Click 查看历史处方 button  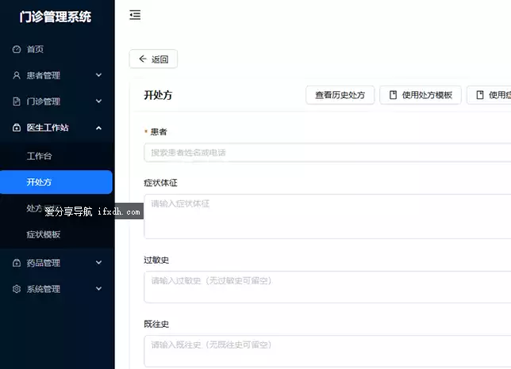340,95
